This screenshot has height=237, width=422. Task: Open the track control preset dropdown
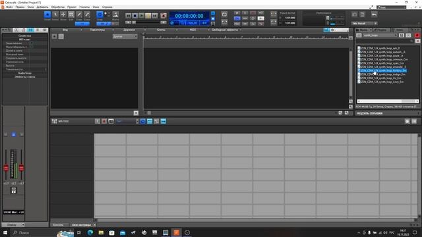pyautogui.click(x=125, y=36)
